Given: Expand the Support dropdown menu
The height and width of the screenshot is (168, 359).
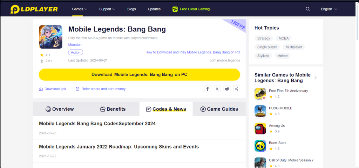Looking at the screenshot, I should pos(107,9).
